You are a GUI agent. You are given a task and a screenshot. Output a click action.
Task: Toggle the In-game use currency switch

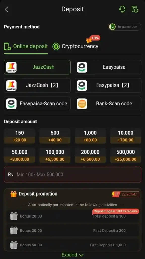tap(125, 27)
